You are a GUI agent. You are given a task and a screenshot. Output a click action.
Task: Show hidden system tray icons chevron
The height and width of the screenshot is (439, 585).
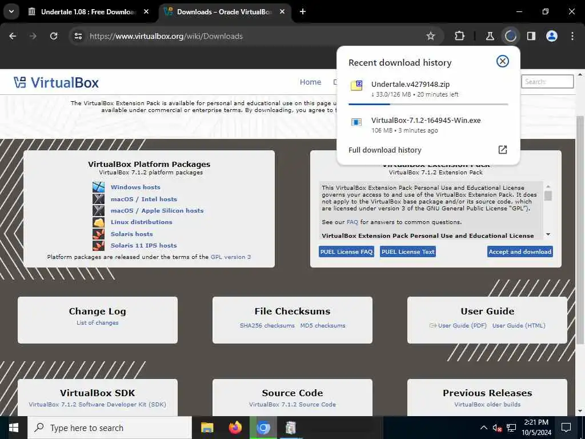click(483, 428)
